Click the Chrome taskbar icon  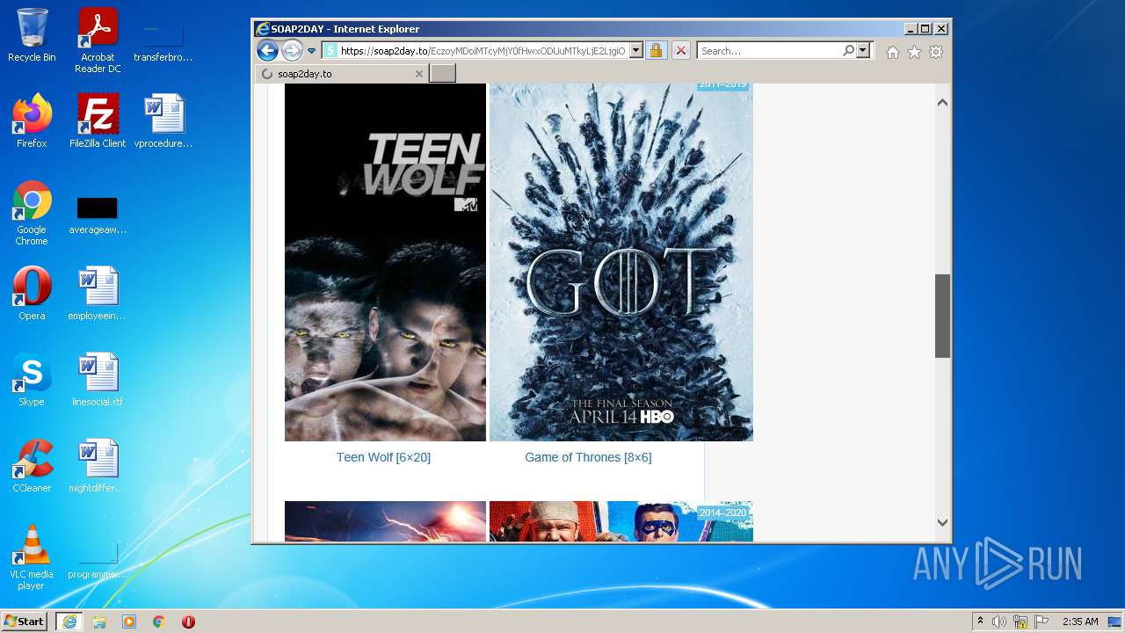coord(159,622)
